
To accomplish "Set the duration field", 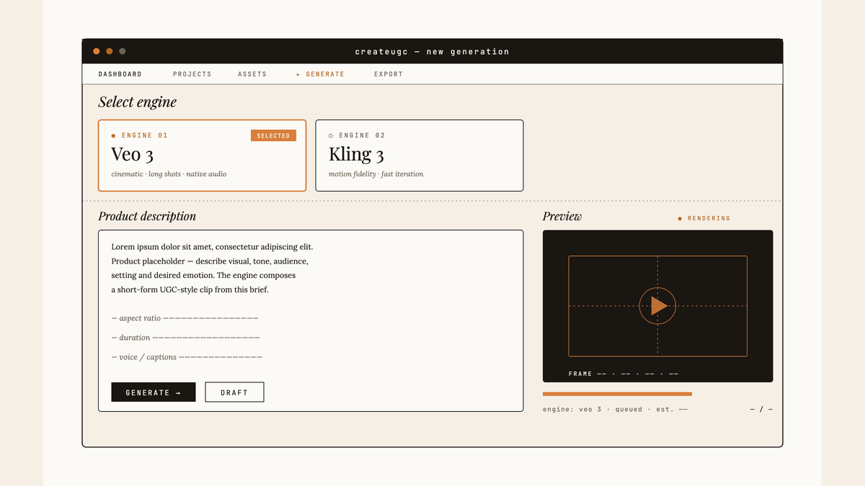I will pos(186,338).
